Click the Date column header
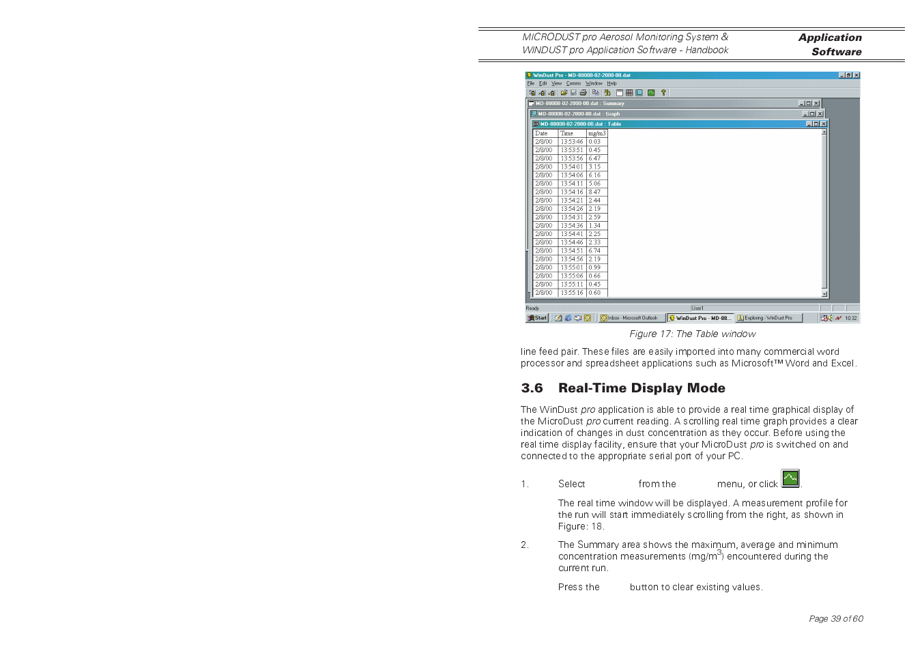This screenshot has height=651, width=922. pos(546,134)
